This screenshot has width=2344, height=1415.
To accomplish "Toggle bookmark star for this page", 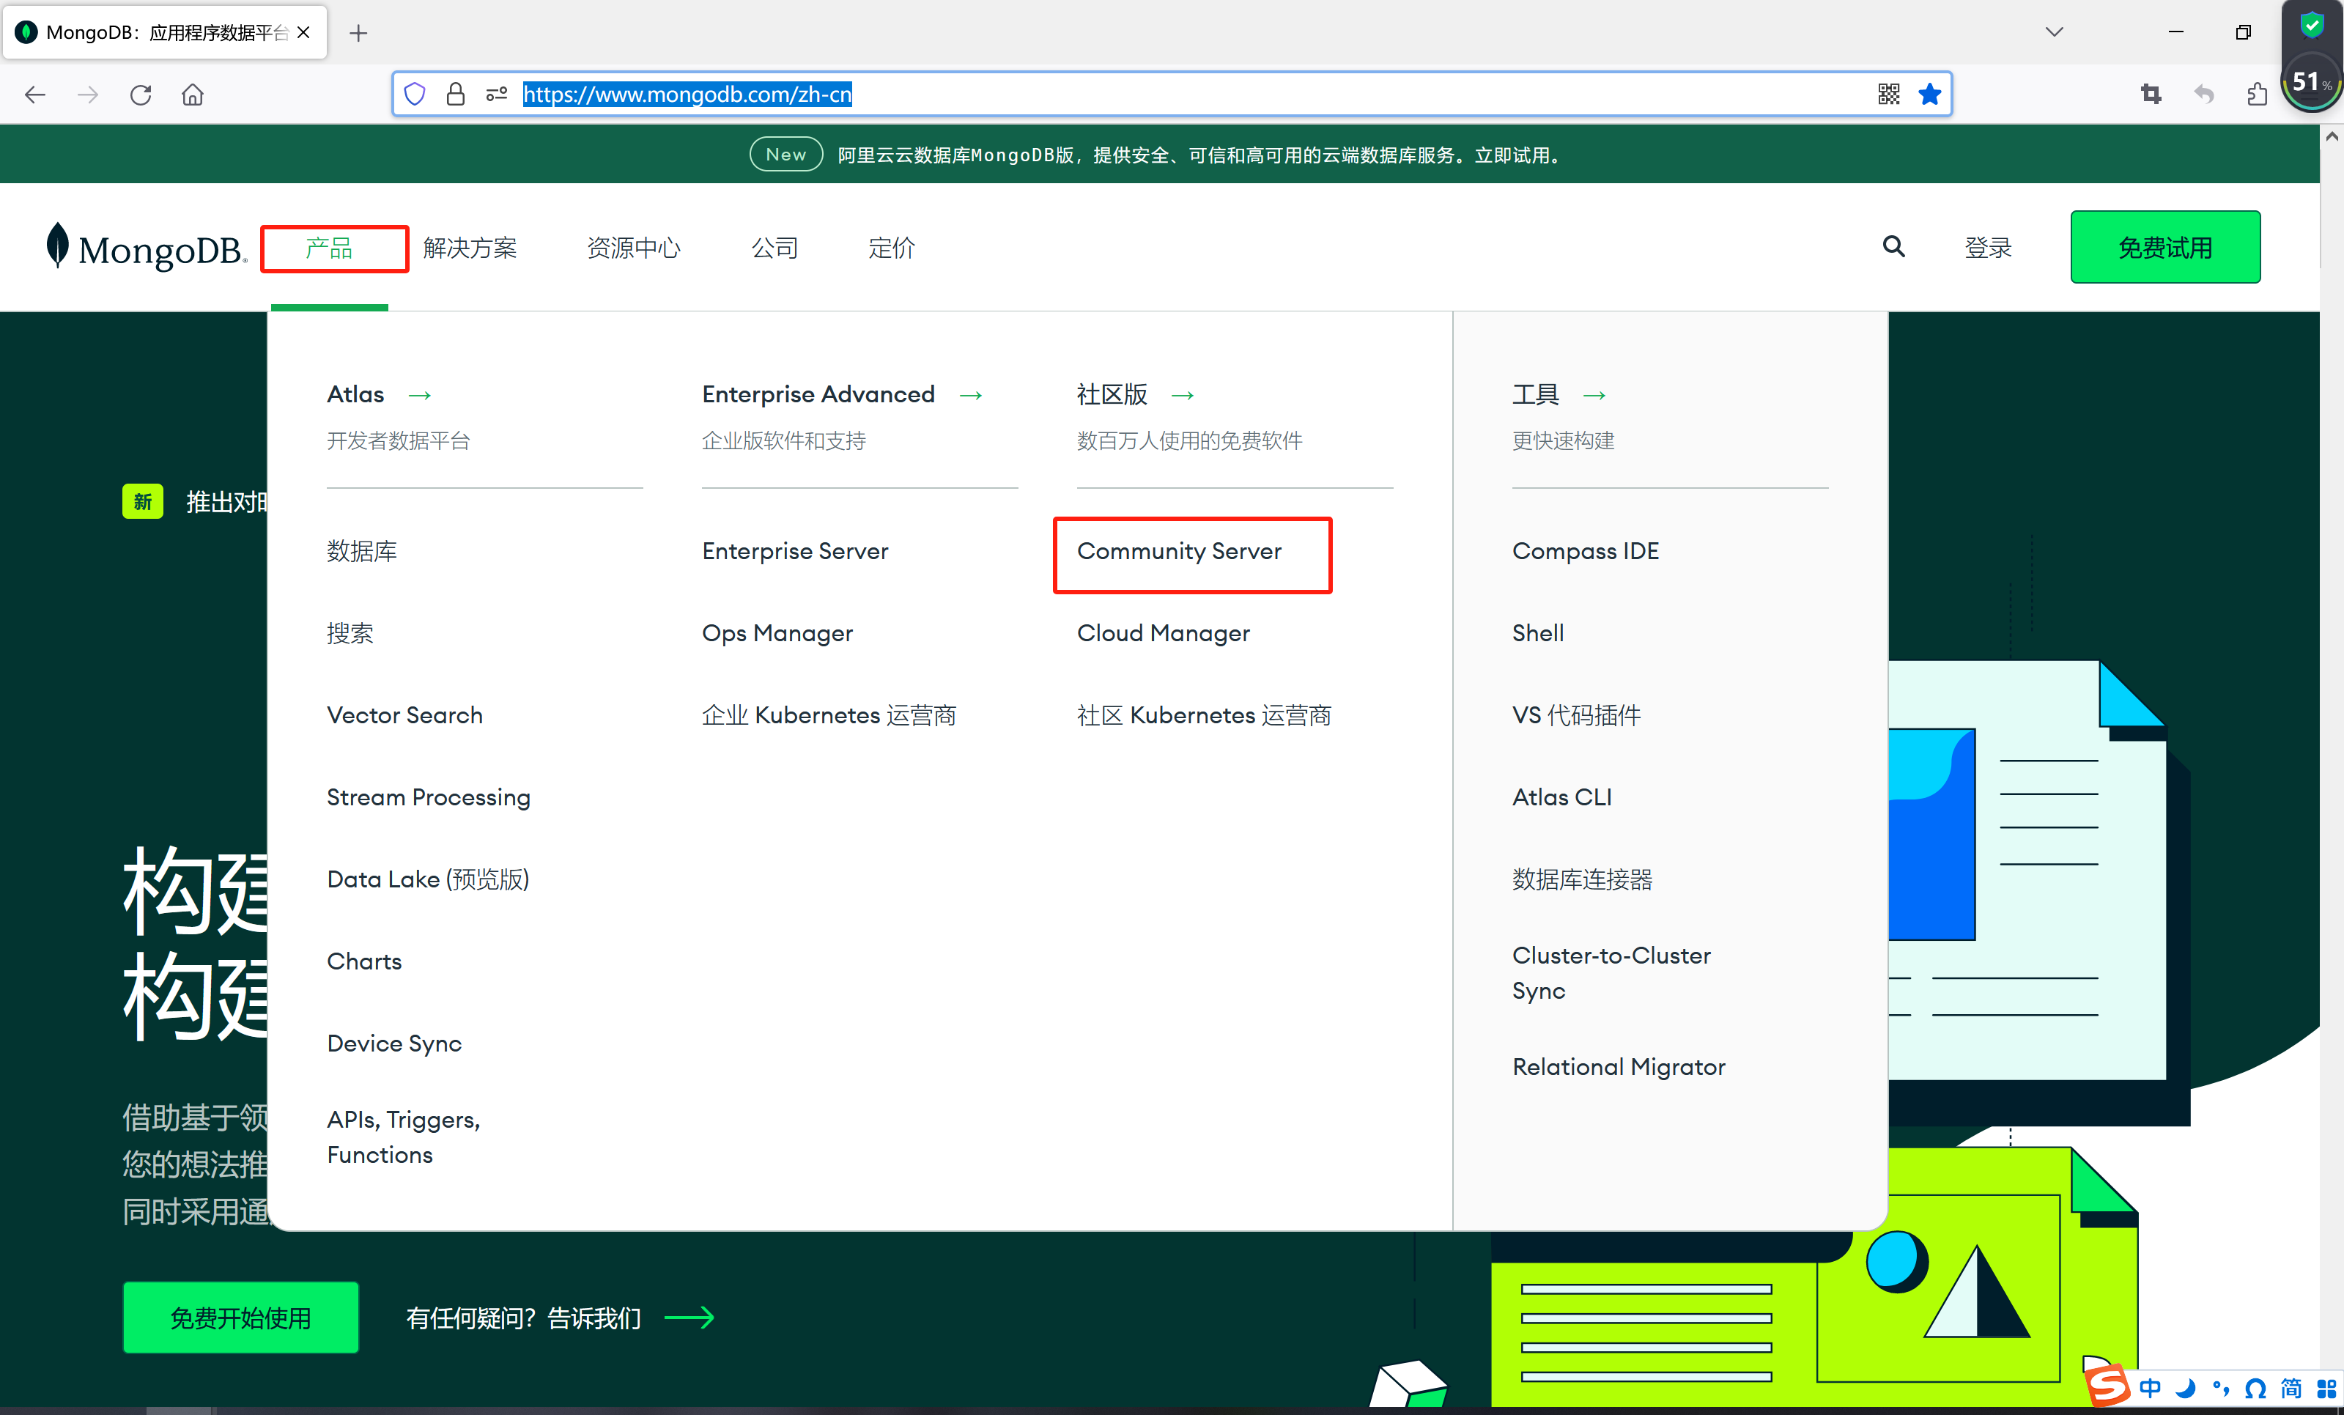I will (x=1930, y=95).
